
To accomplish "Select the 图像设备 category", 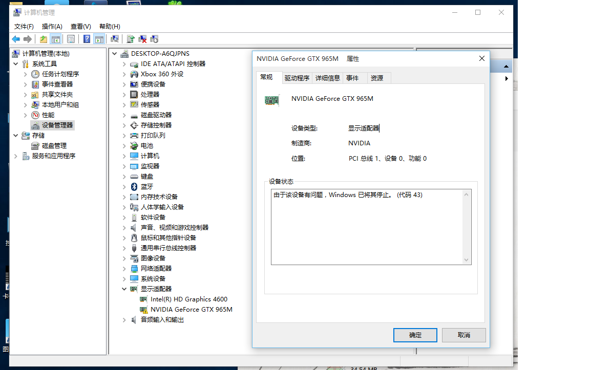I will 153,258.
